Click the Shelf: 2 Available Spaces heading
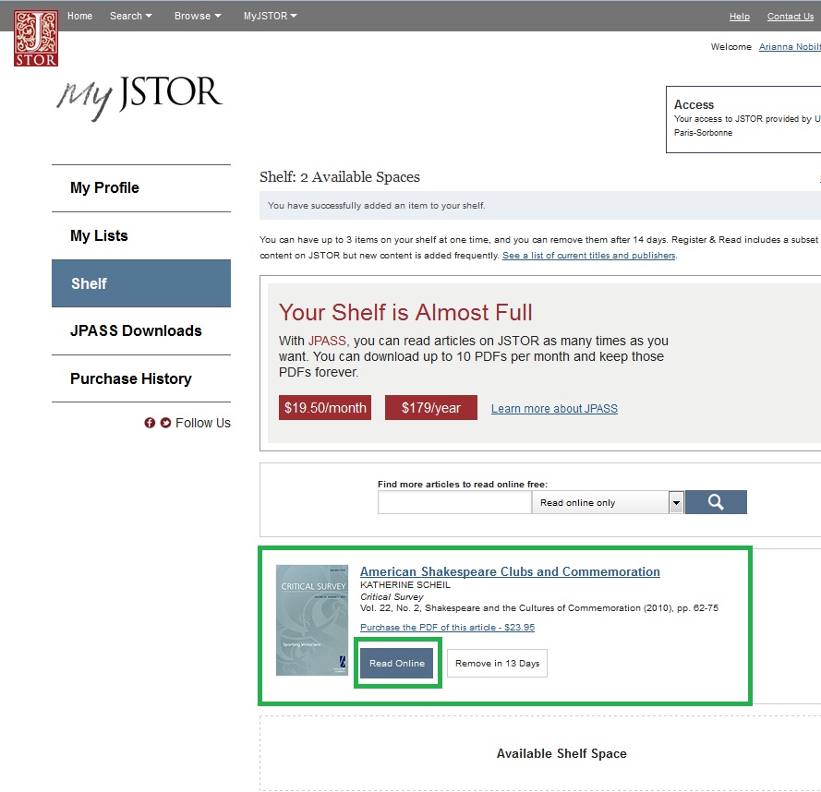This screenshot has width=821, height=792. tap(340, 177)
